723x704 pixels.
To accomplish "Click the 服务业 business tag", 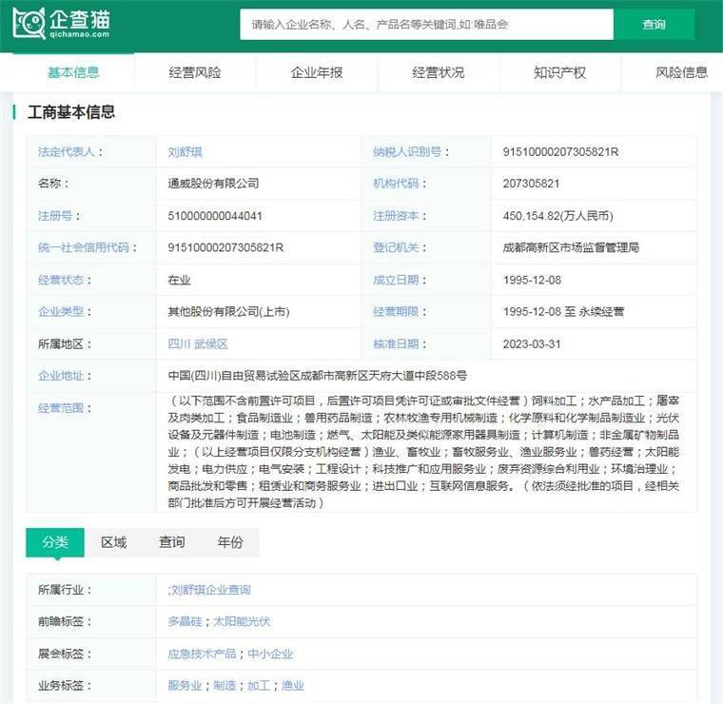I will coord(185,686).
